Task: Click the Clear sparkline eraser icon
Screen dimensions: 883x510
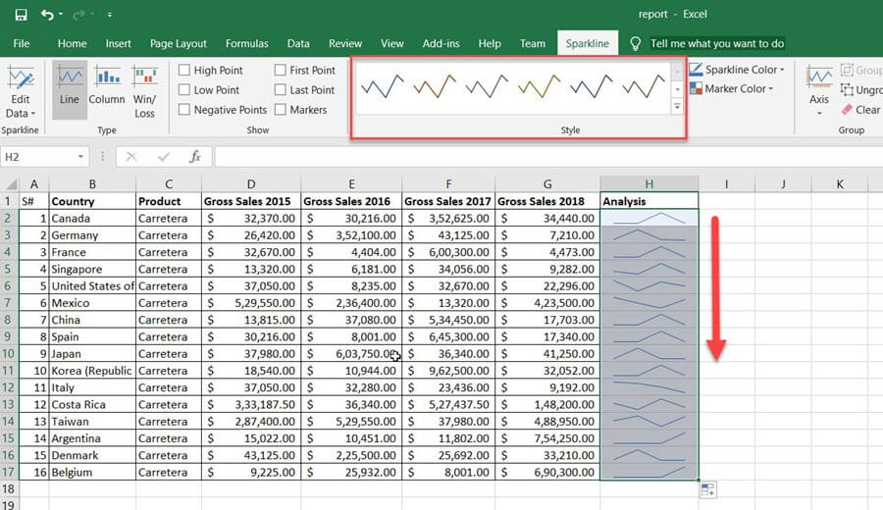Action: click(845, 110)
